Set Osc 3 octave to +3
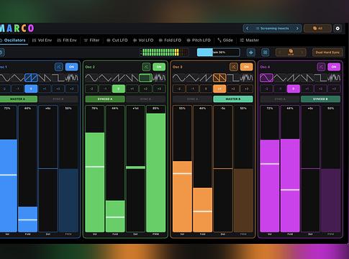349x259 pixels. (247, 89)
